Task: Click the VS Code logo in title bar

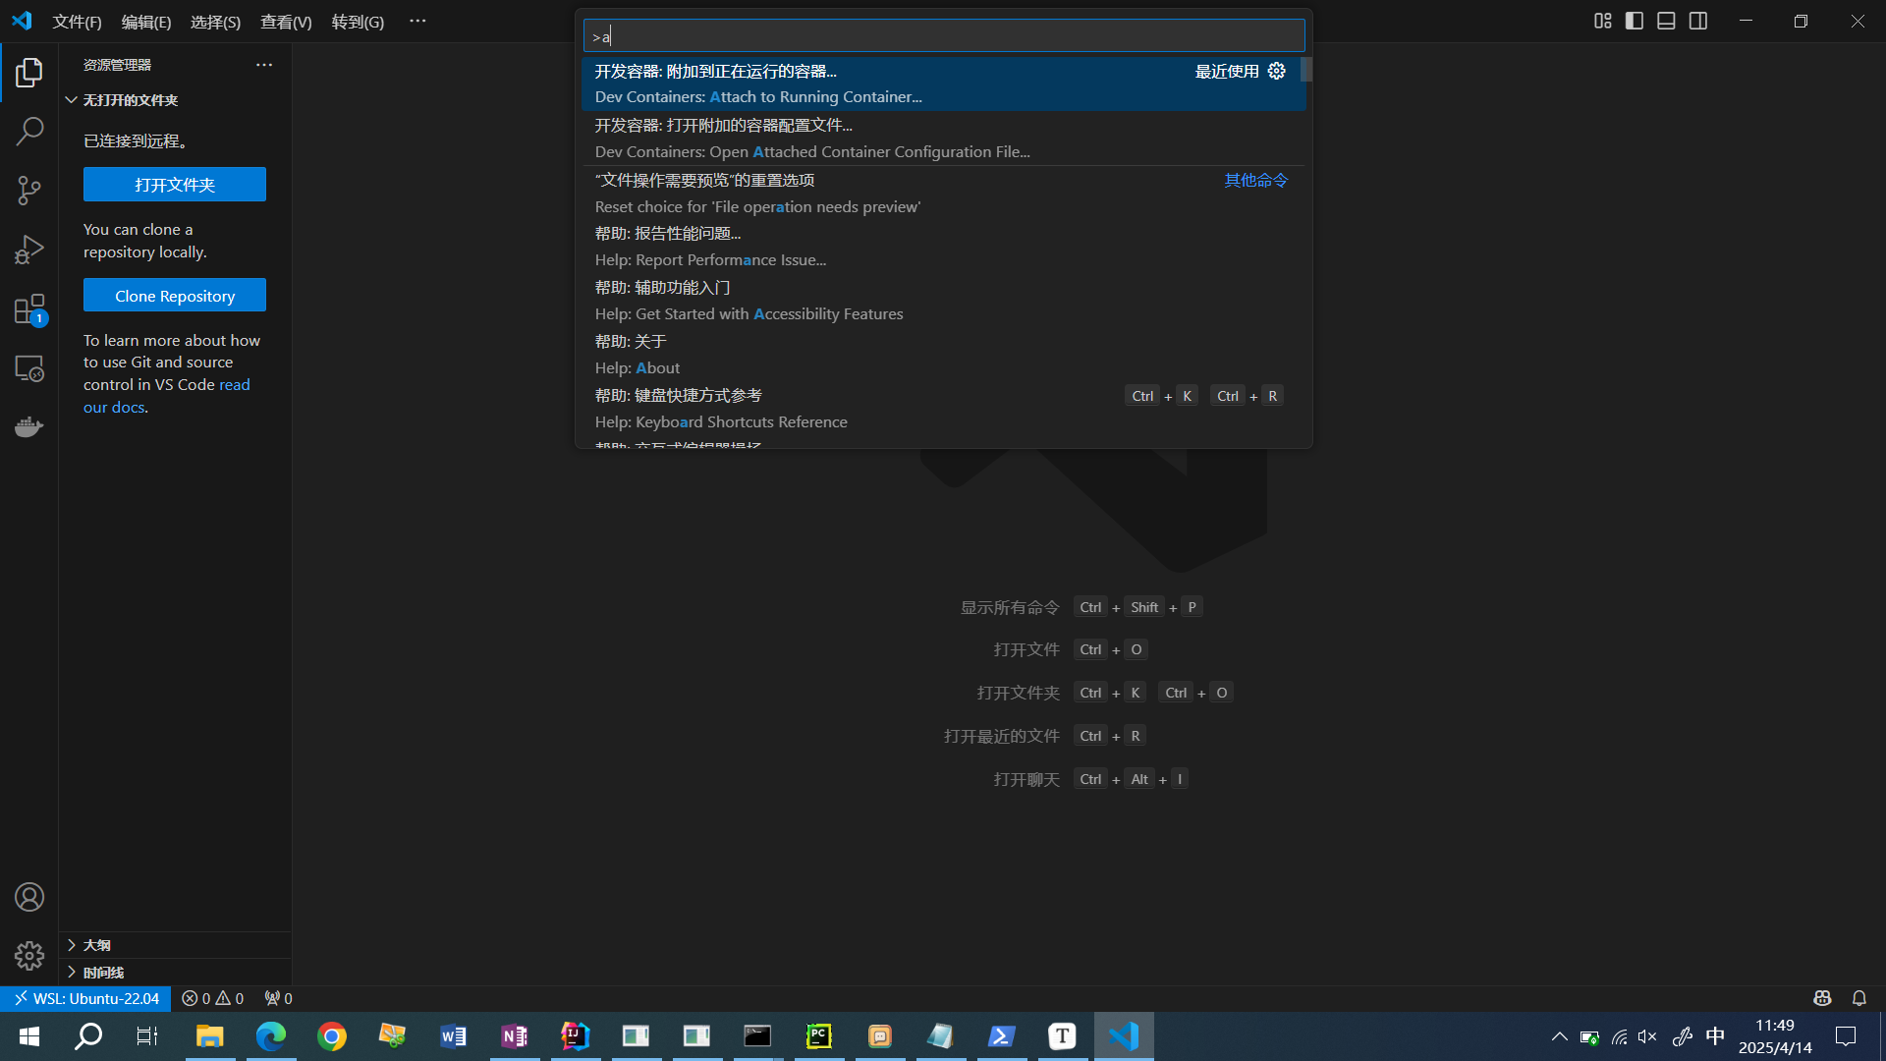Action: point(22,21)
